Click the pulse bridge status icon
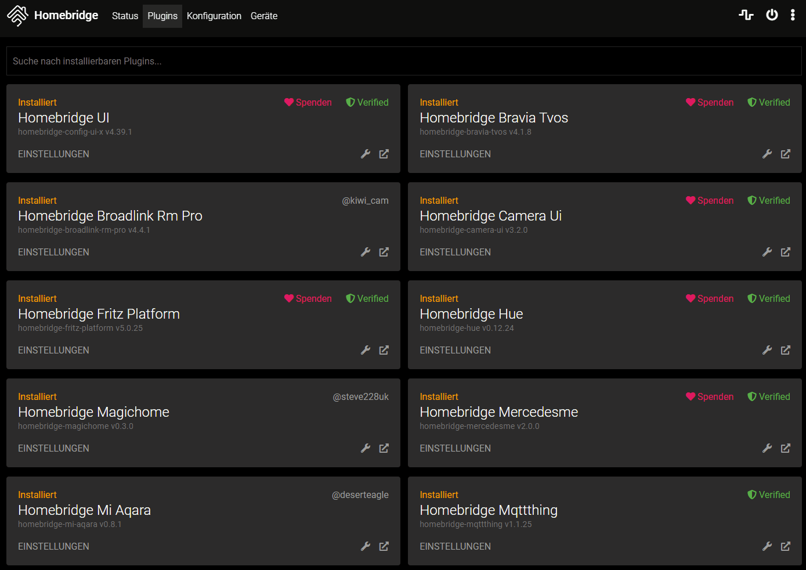This screenshot has height=570, width=806. click(x=746, y=15)
